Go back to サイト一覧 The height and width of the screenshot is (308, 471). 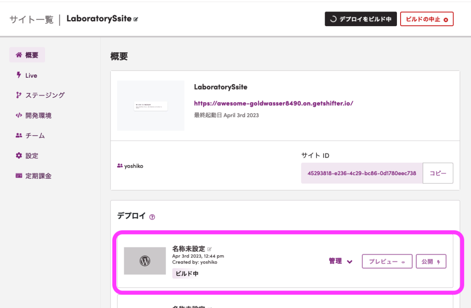click(31, 19)
